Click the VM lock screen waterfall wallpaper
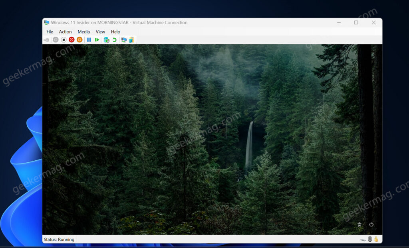This screenshot has width=409, height=248. pyautogui.click(x=212, y=140)
